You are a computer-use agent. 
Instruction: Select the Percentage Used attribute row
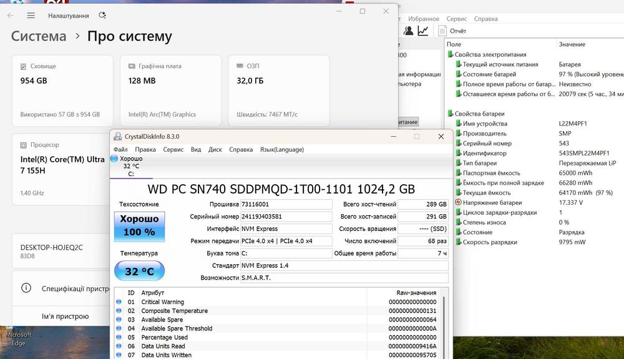click(278, 337)
